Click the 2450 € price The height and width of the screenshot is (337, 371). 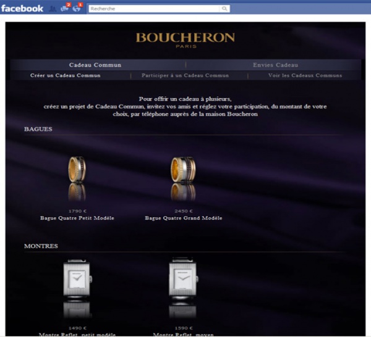[184, 211]
